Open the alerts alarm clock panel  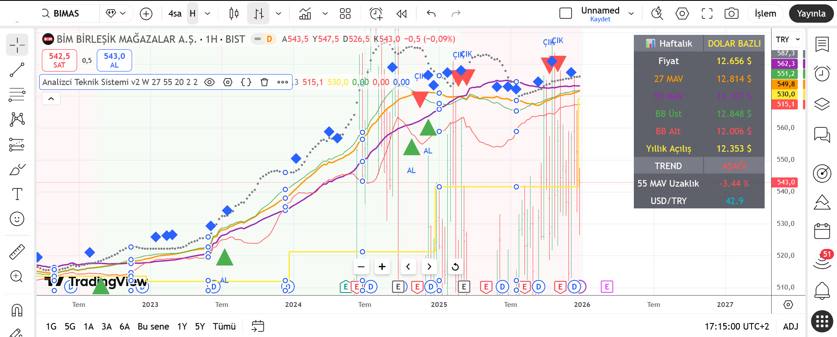822,74
